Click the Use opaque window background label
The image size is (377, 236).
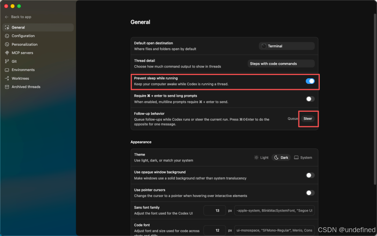tap(160, 172)
